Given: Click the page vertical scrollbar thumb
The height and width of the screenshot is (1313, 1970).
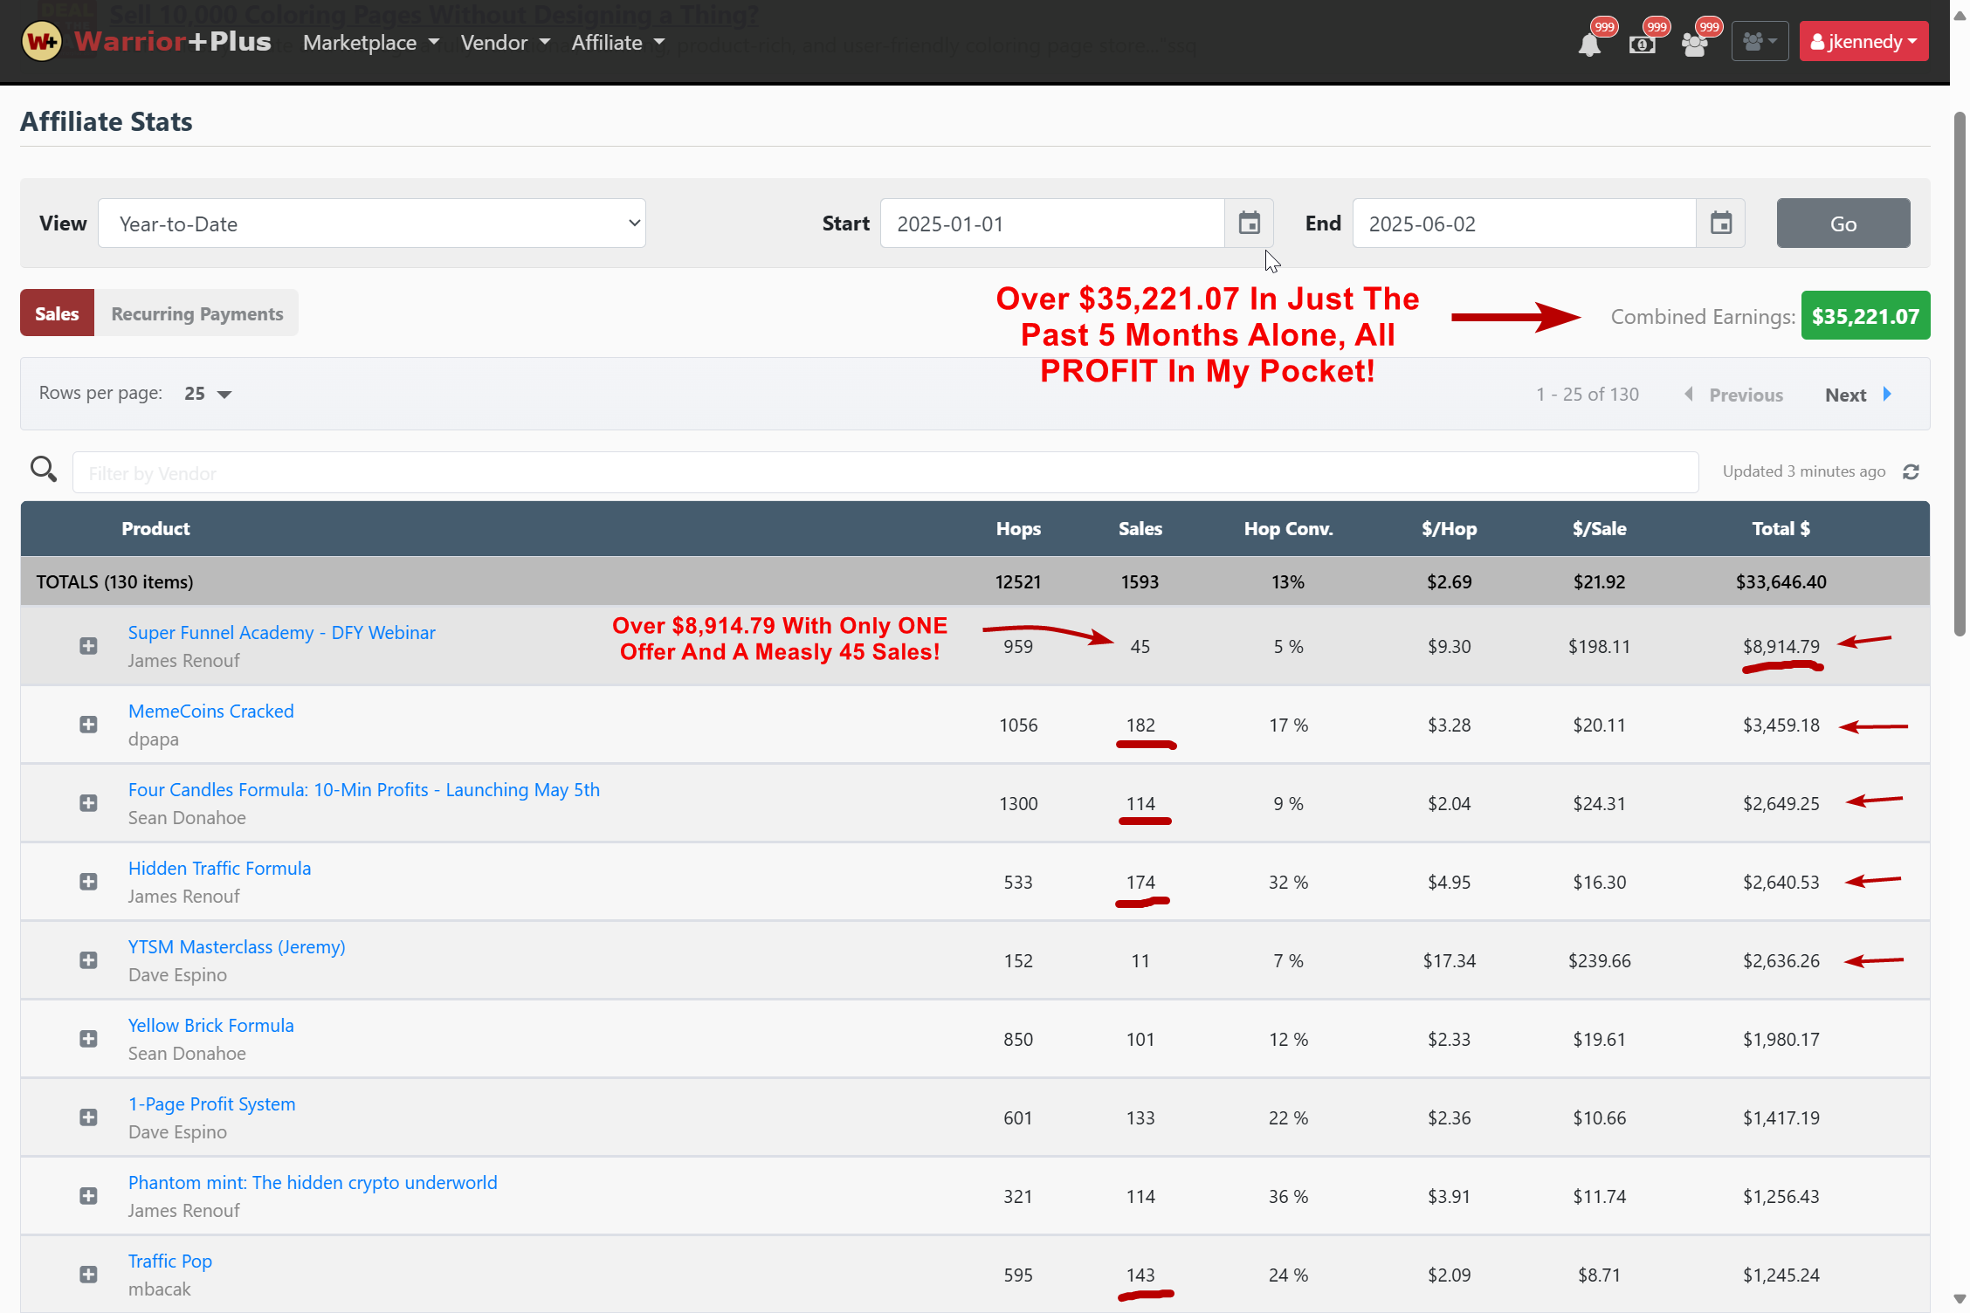Looking at the screenshot, I should tap(1960, 374).
